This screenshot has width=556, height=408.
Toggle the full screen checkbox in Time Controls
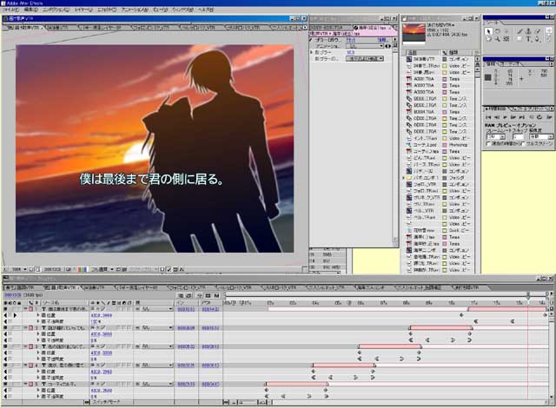pos(523,143)
